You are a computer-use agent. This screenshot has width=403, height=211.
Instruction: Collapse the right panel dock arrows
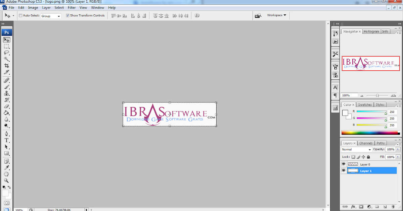tap(399, 24)
